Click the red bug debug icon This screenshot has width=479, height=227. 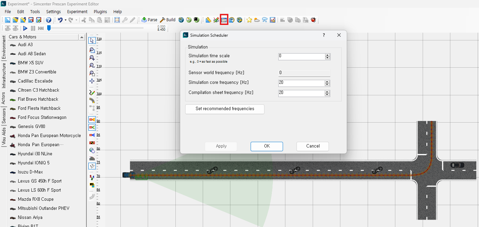[313, 20]
